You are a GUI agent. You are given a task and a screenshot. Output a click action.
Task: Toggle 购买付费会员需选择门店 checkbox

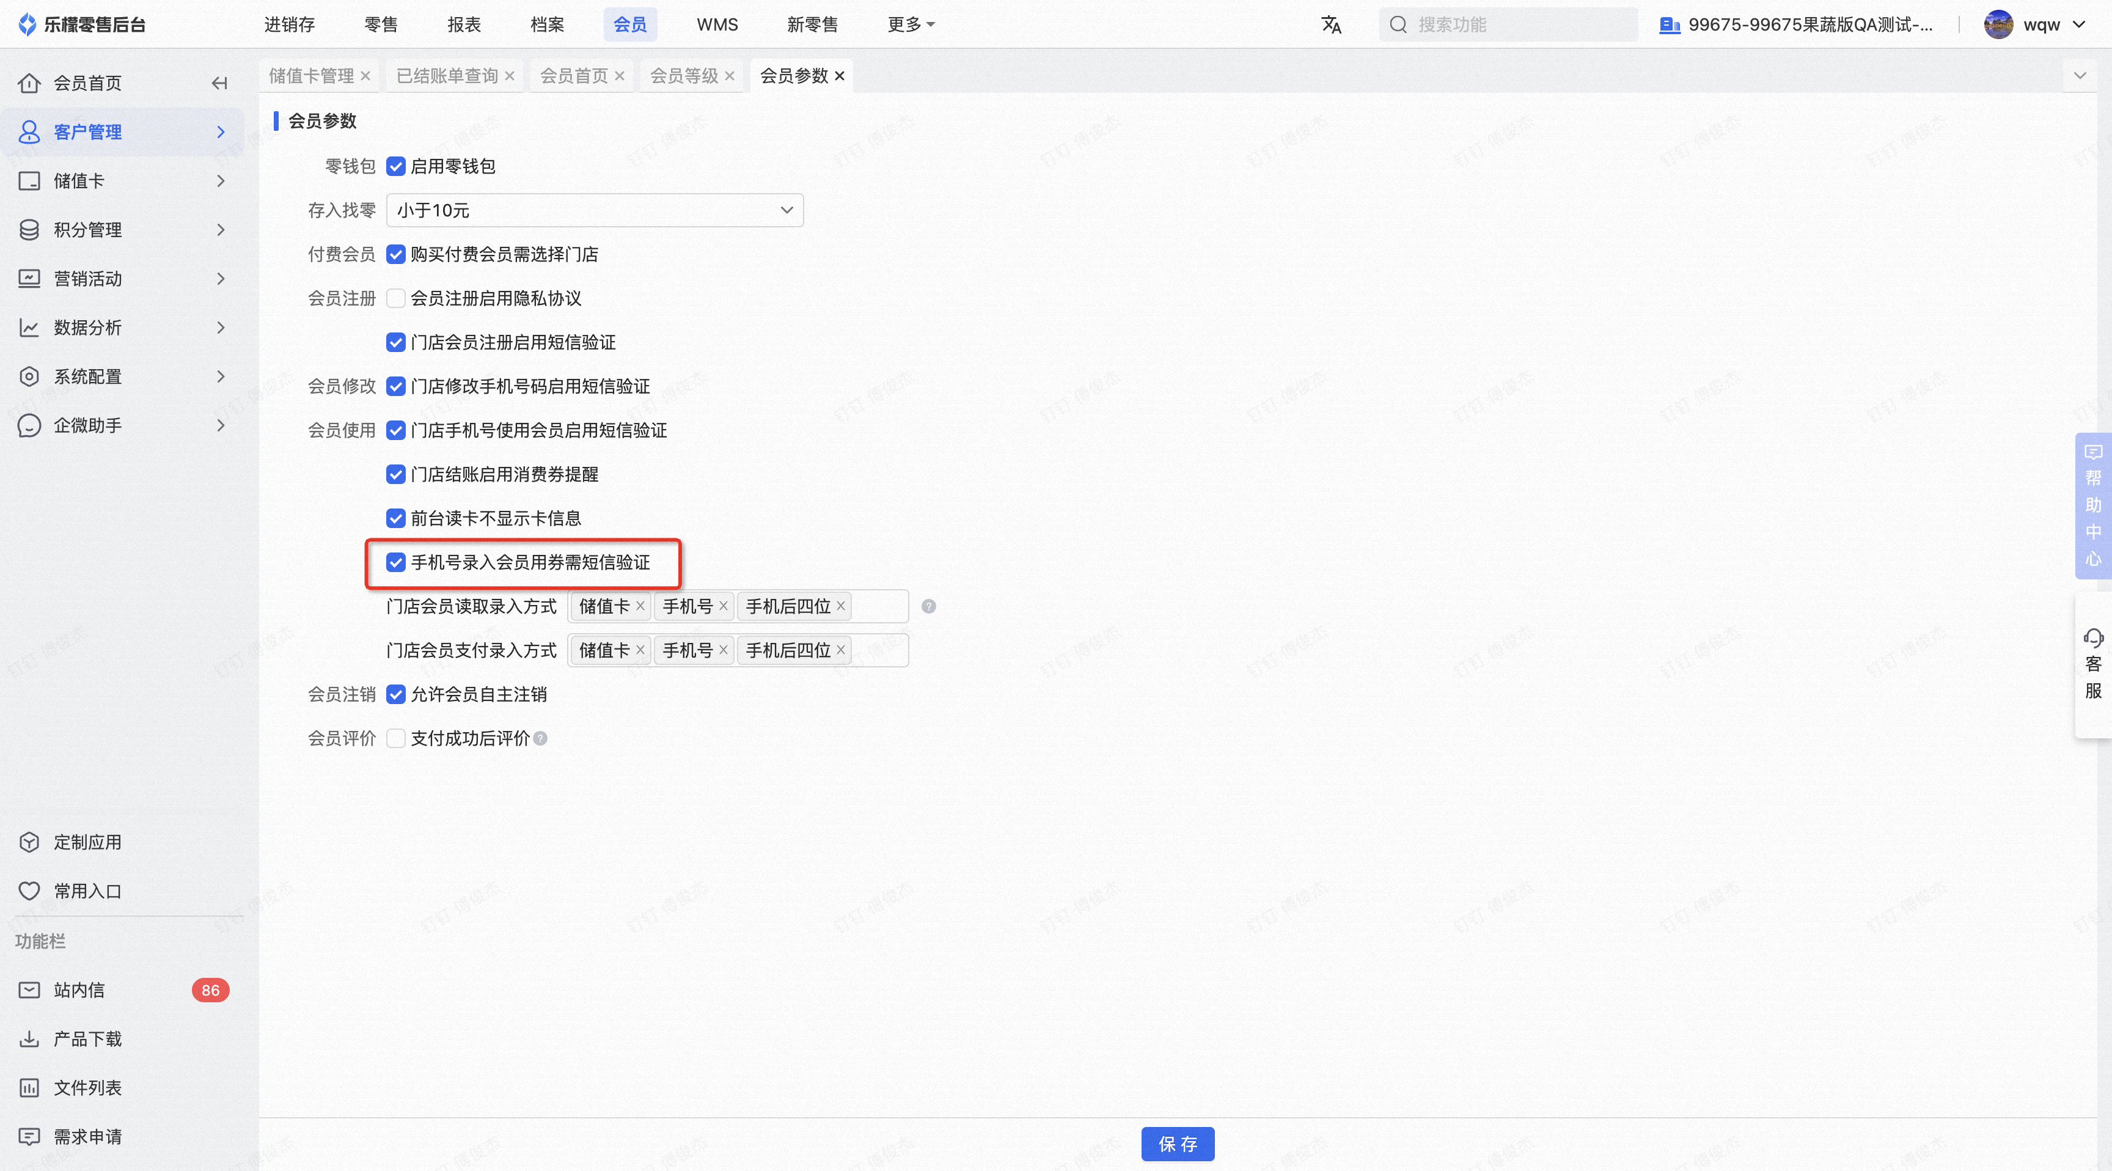point(396,254)
